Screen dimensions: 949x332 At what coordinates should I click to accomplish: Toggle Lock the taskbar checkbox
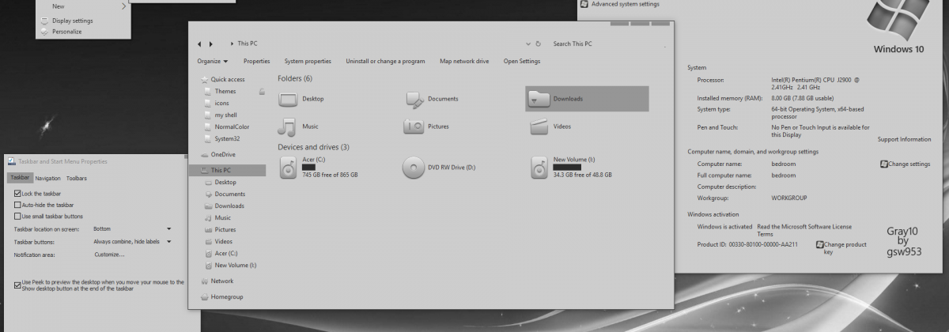click(x=17, y=194)
